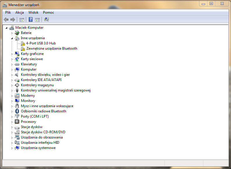Select the Mysz i inne urządzenia wskazujące text

(47, 106)
